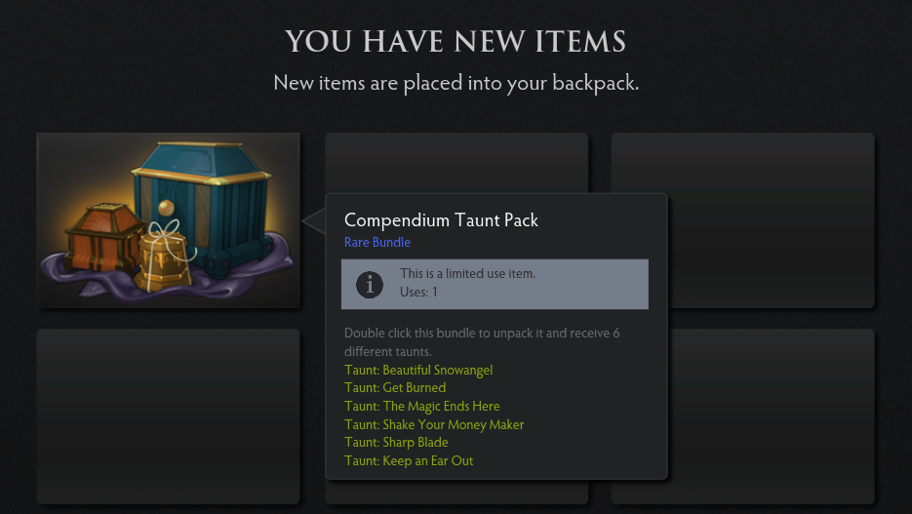Click the info icon in the limited use box
Screen dimensions: 912x514
click(x=370, y=285)
